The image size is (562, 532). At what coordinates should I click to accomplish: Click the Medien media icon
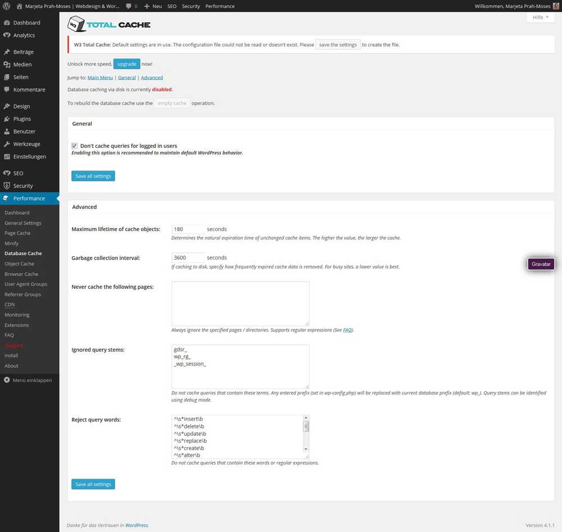click(x=7, y=65)
